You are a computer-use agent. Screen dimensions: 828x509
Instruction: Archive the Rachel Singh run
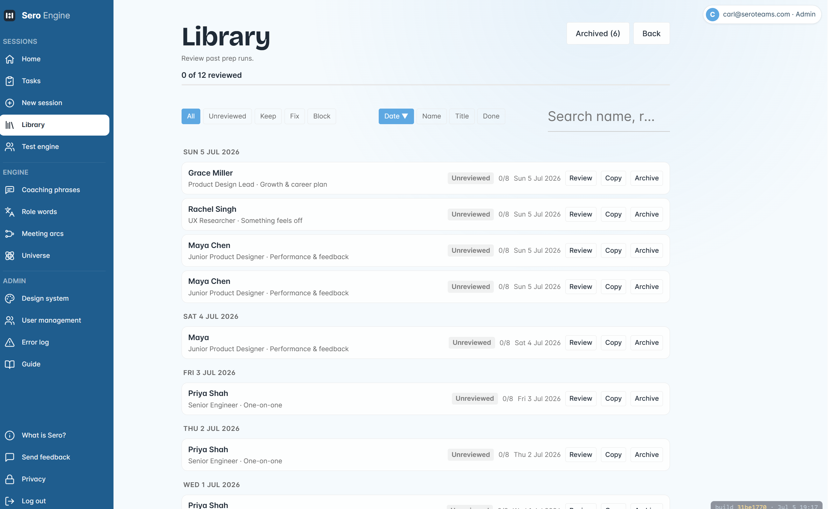coord(646,214)
